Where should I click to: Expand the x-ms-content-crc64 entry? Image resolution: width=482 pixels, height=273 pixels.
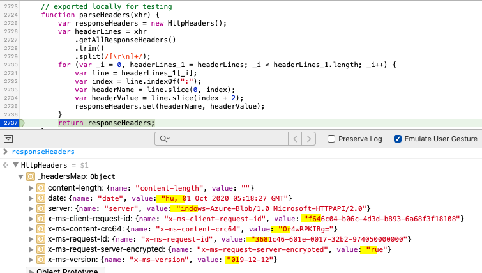[x=31, y=229]
